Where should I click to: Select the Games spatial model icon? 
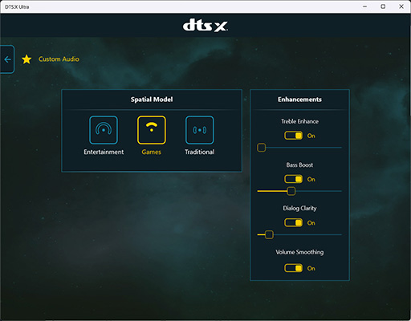[x=152, y=130]
